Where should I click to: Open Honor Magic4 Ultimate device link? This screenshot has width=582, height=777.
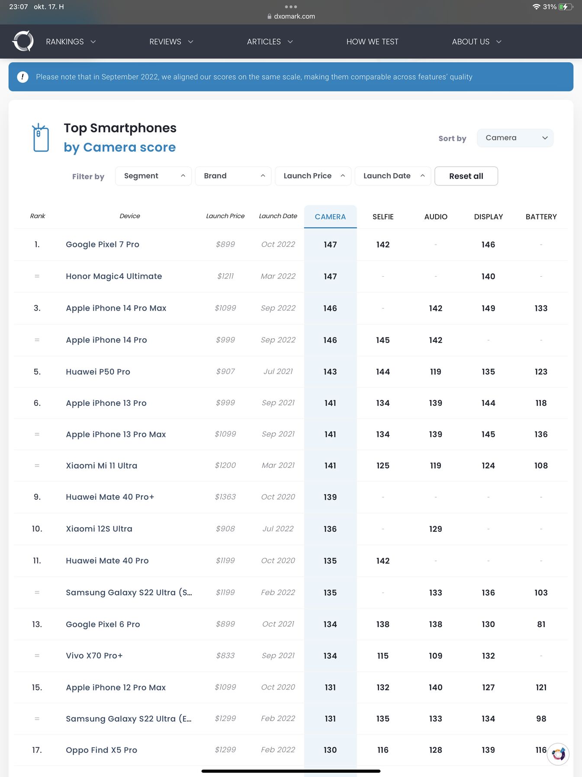(x=114, y=276)
